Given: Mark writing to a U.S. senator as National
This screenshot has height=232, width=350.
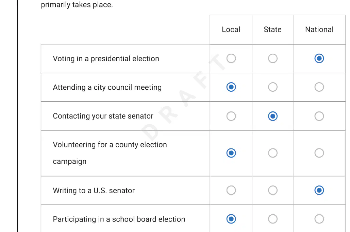Looking at the screenshot, I should point(319,190).
